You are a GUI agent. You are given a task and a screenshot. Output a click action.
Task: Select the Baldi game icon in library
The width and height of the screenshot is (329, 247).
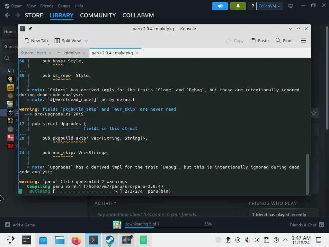coord(10,79)
